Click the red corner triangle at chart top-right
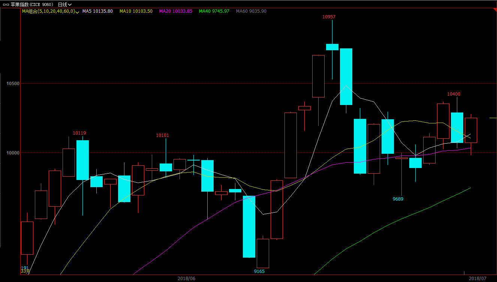 tap(495, 10)
